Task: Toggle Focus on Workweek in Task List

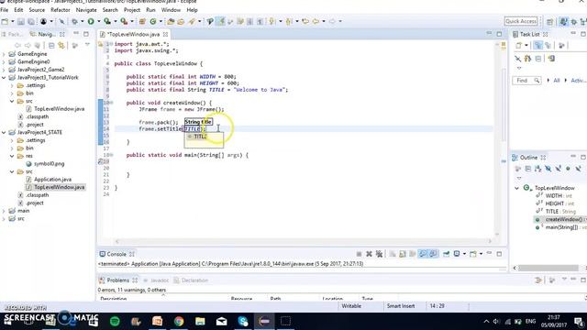Action: tap(561, 46)
